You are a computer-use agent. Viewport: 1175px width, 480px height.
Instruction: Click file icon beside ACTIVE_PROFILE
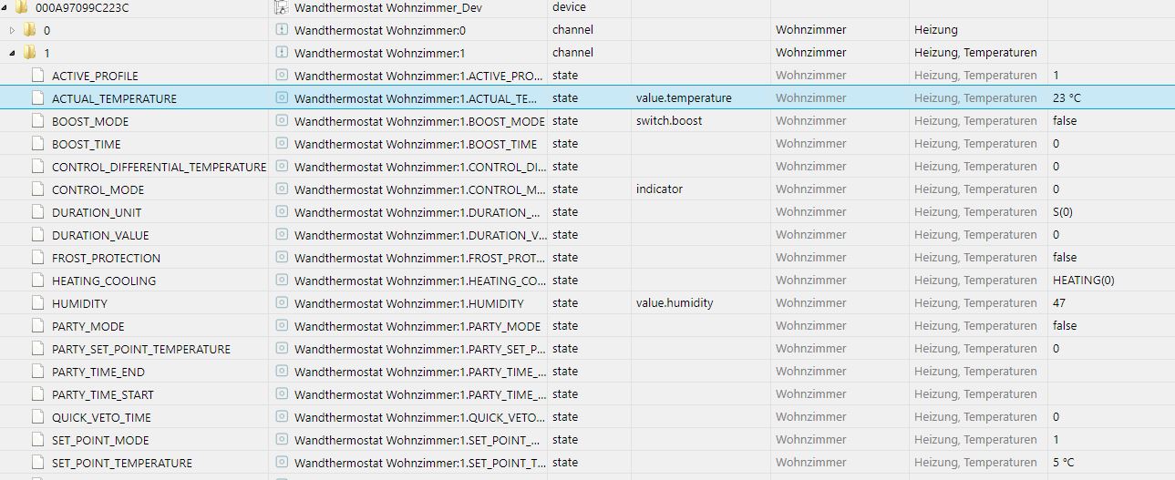pyautogui.click(x=37, y=76)
